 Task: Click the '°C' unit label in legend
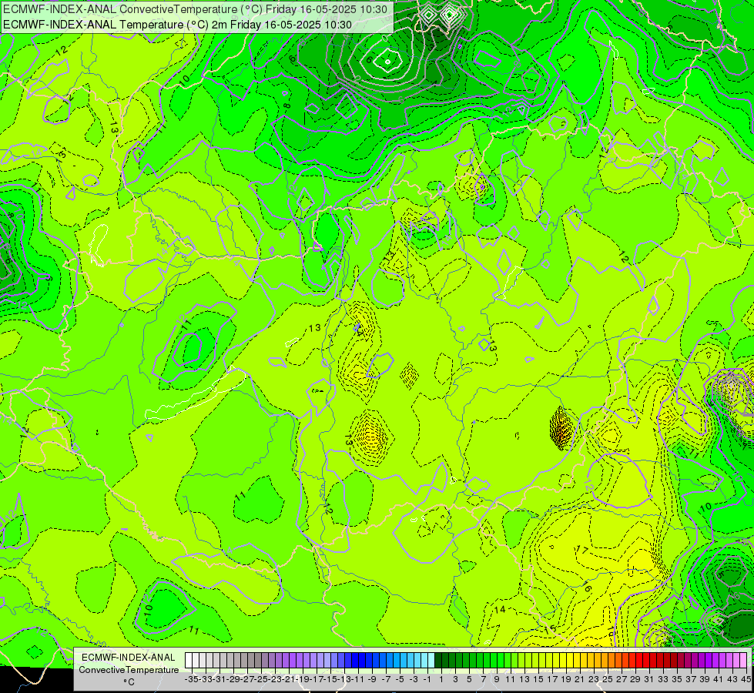(129, 681)
